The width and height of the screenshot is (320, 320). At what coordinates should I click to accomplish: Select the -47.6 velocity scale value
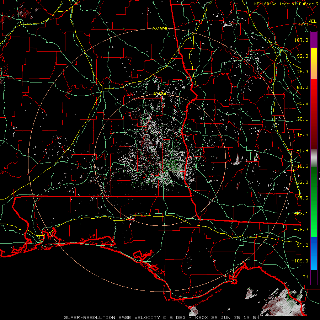(301, 198)
